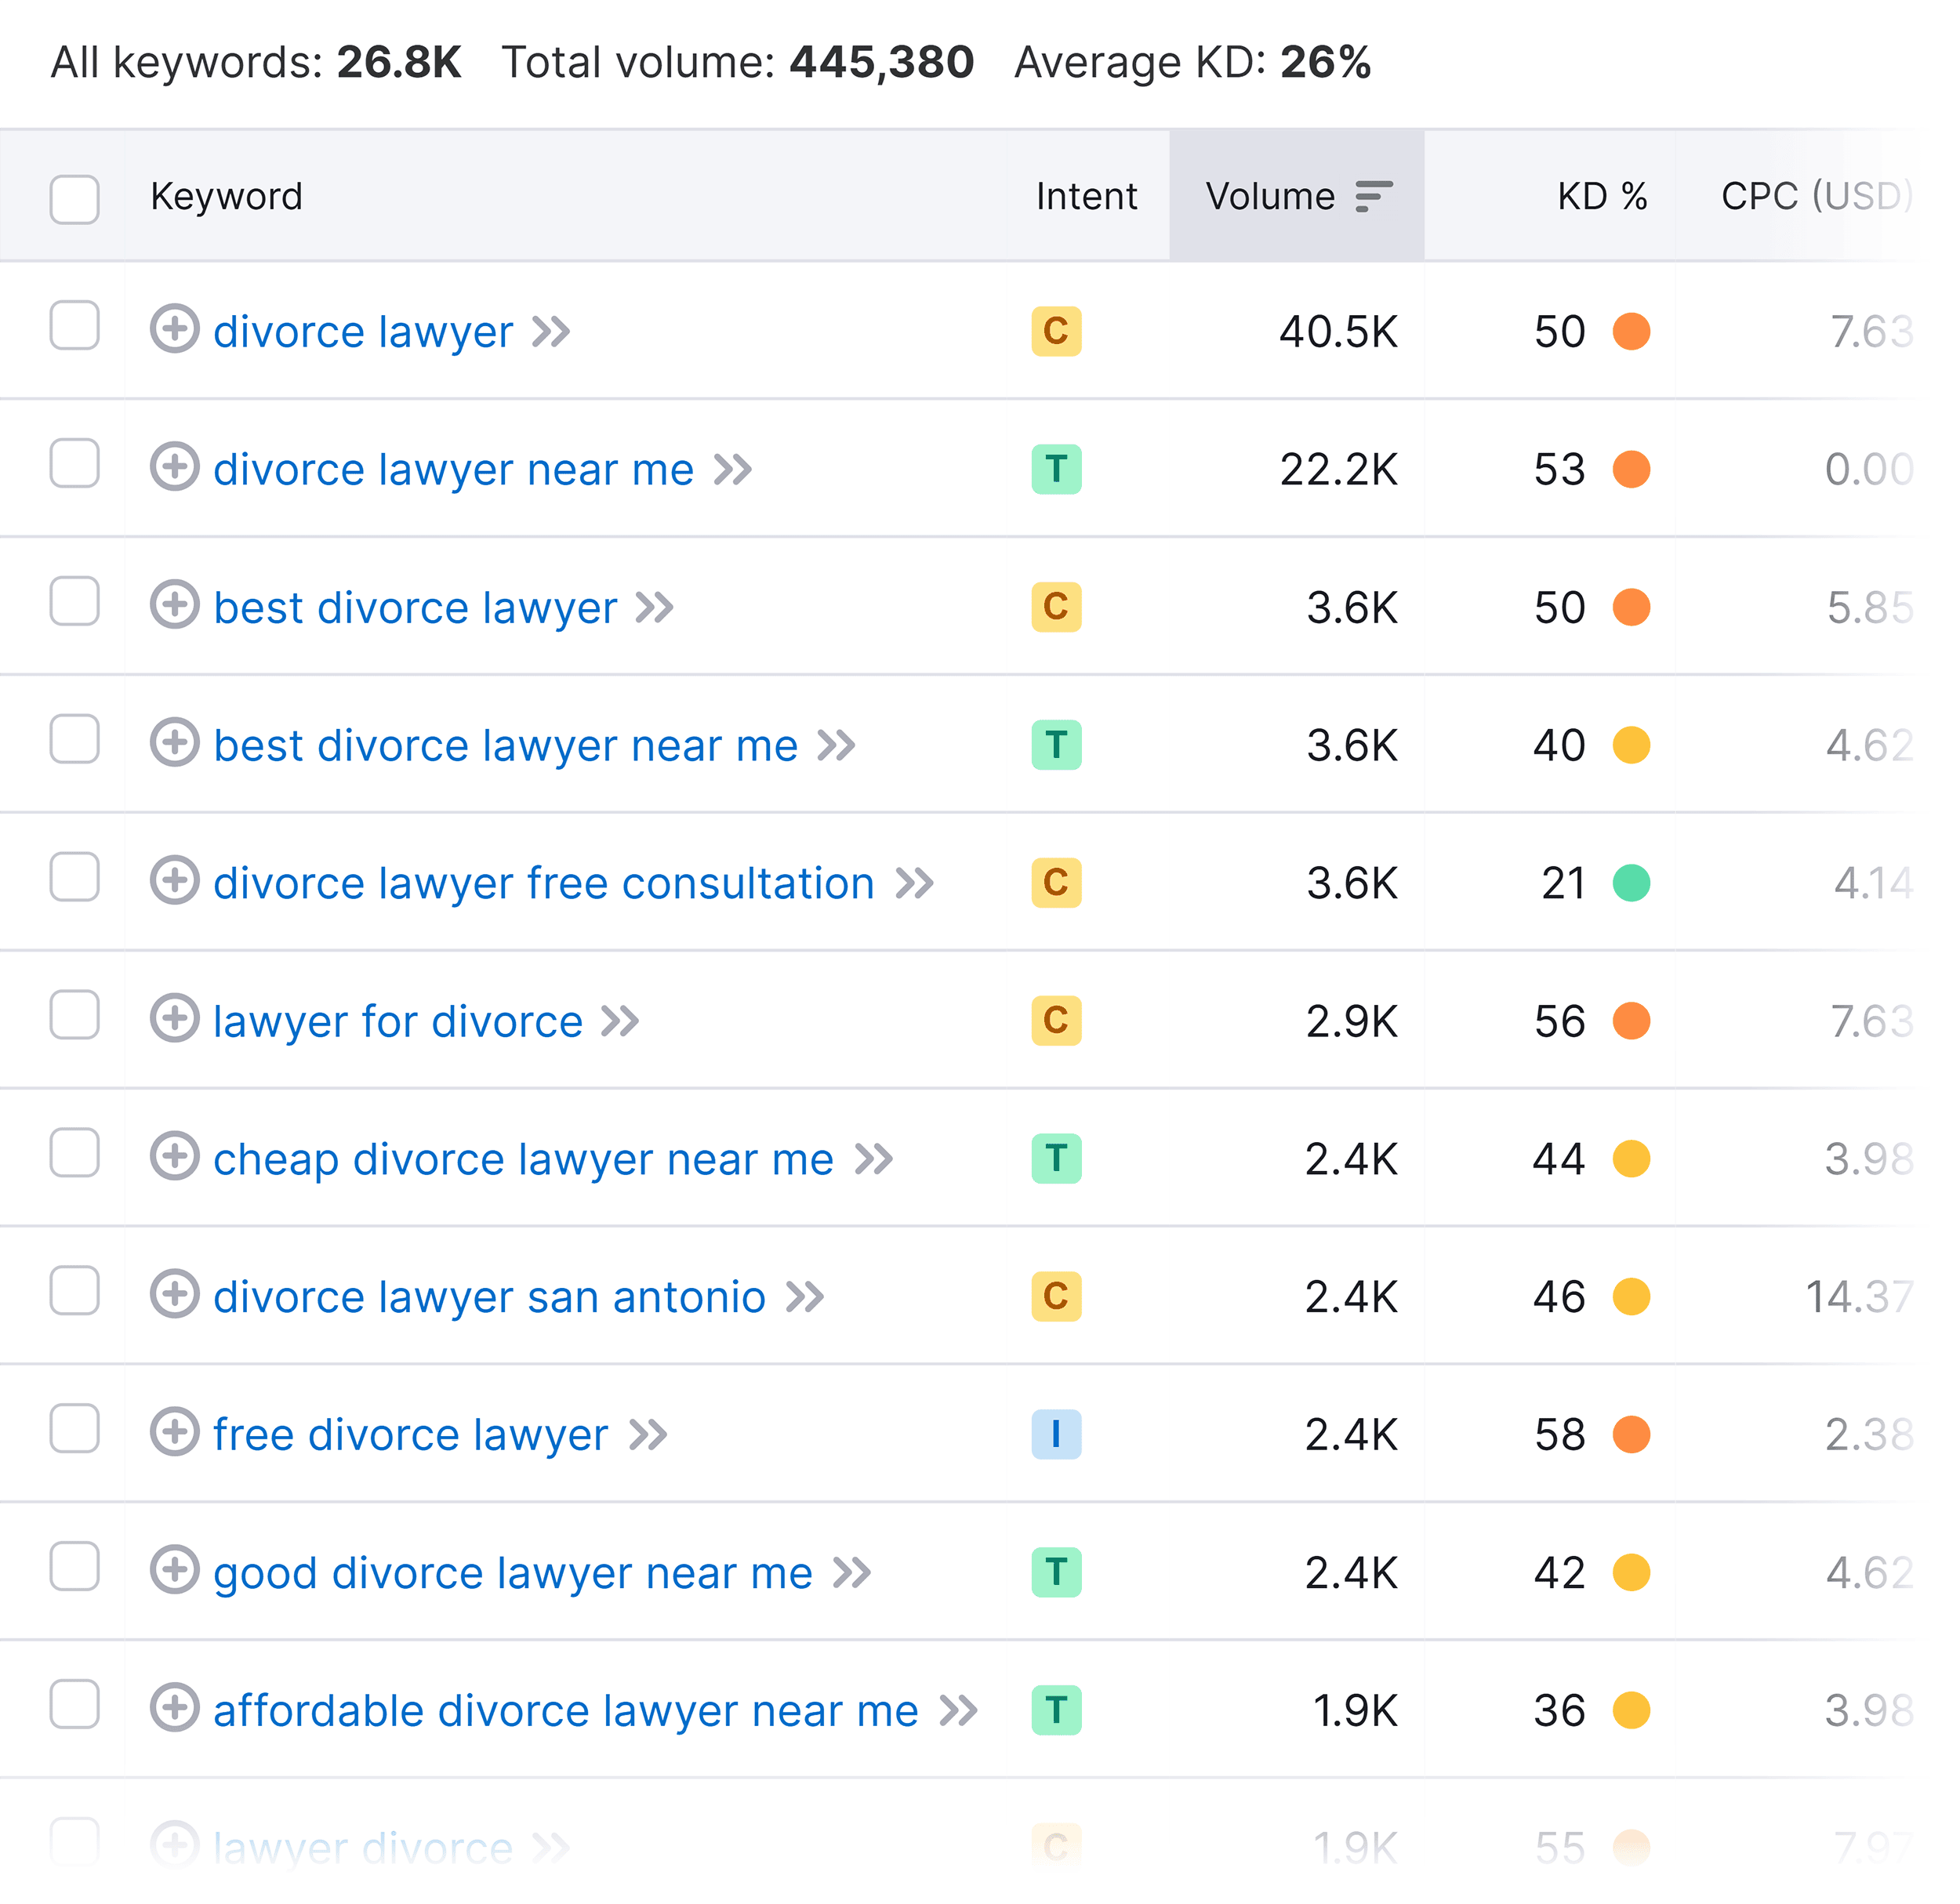Viewport: 1960px width, 1904px height.
Task: Click the plus icon next to divorce lawyer
Action: point(176,331)
